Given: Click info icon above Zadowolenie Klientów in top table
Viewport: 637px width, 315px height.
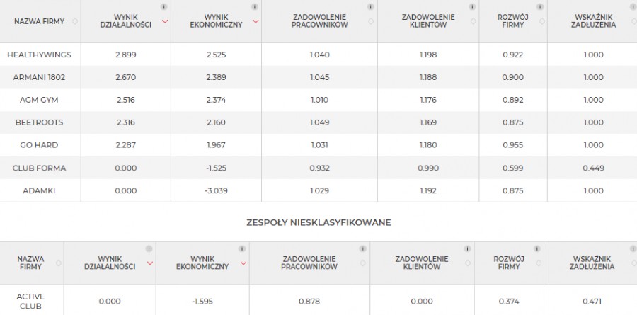Looking at the screenshot, I should tap(472, 7).
